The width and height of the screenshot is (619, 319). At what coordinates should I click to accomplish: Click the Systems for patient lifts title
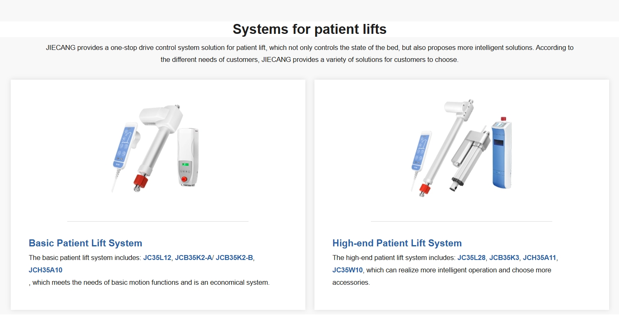pos(309,29)
